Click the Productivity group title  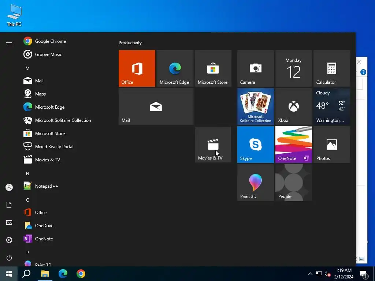point(130,43)
